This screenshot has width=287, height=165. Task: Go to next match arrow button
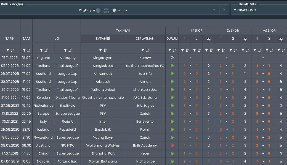(224, 9)
